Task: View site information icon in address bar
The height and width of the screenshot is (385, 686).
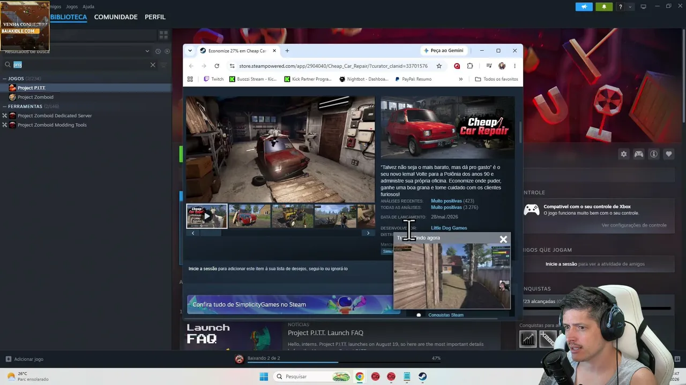Action: click(x=232, y=66)
